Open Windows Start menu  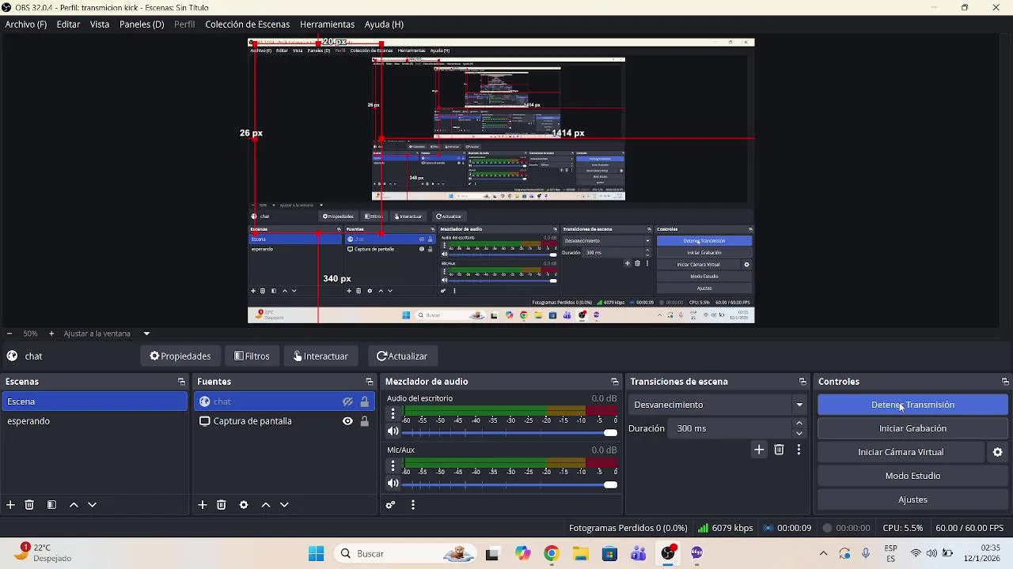point(316,553)
